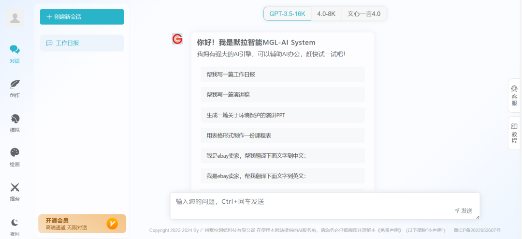
Task: Click the plus icon in 创建新会话
Action: pyautogui.click(x=49, y=16)
